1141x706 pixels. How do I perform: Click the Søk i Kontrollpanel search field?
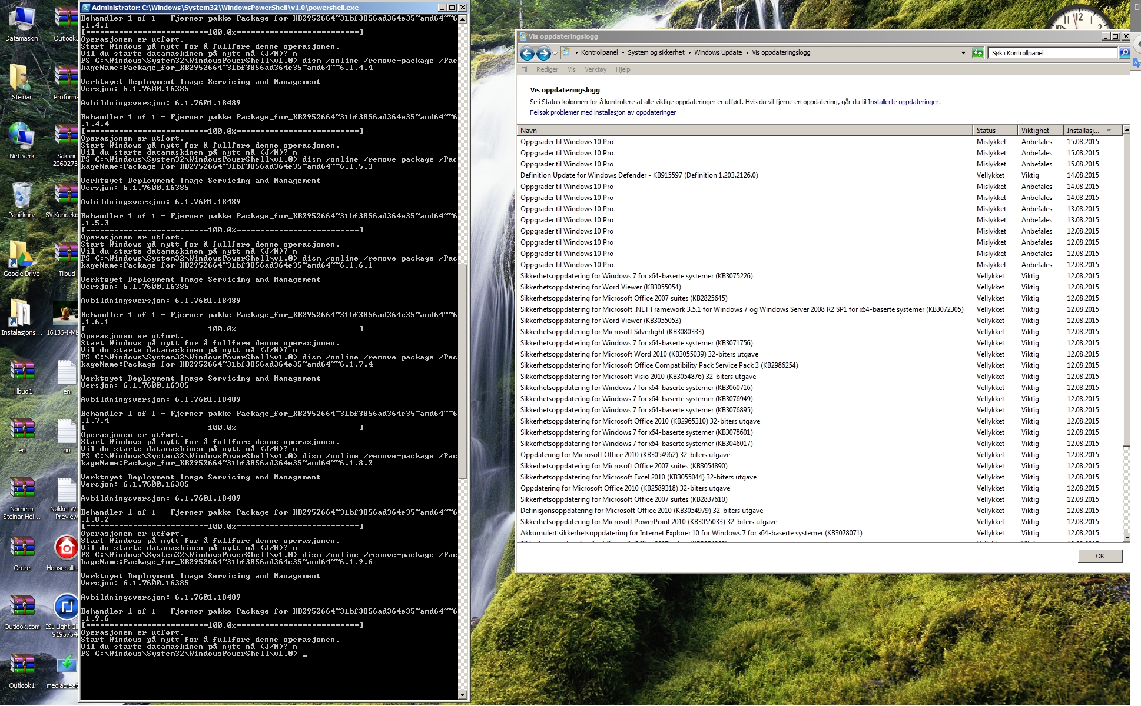[x=1053, y=53]
